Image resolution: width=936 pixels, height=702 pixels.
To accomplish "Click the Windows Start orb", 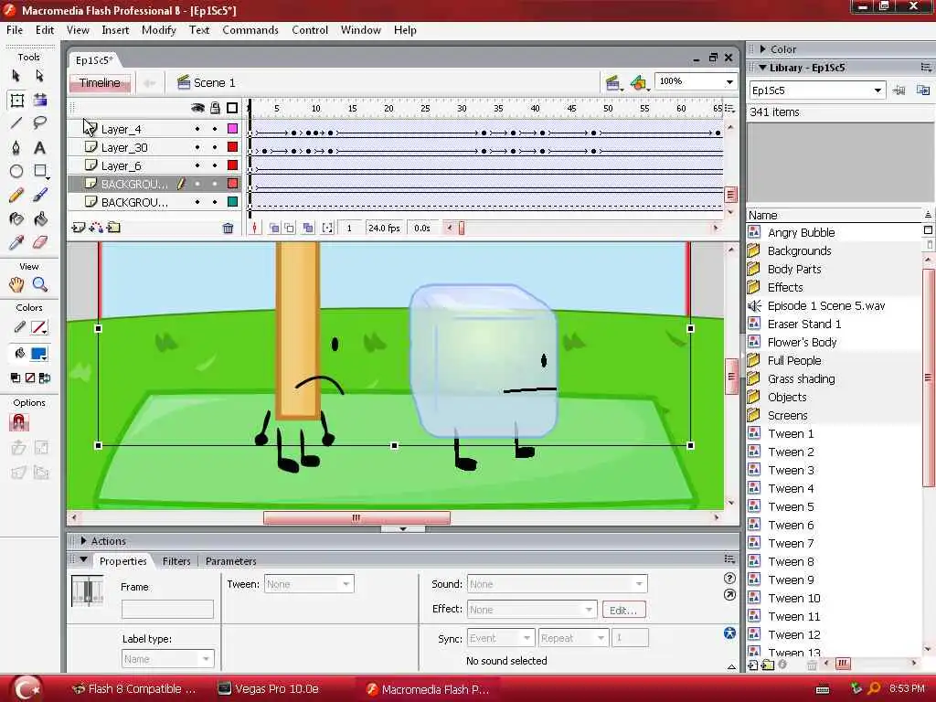I will [27, 689].
